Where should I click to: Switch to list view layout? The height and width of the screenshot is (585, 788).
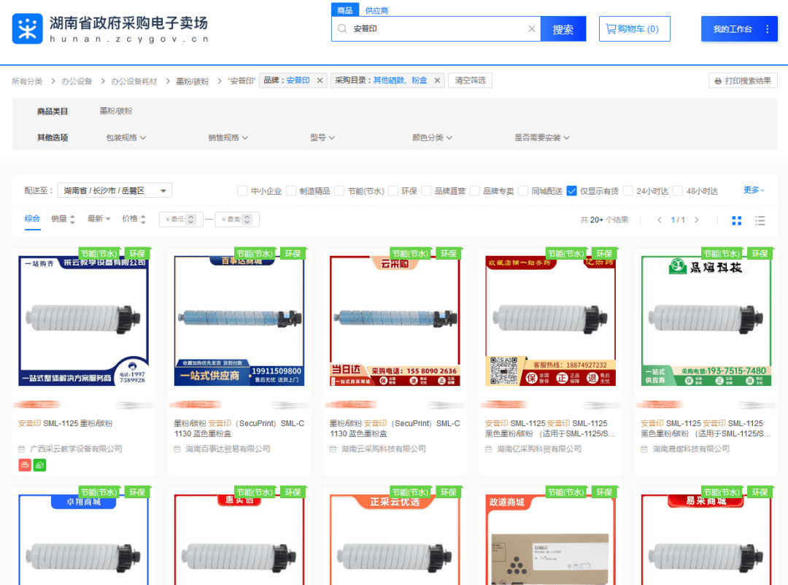pyautogui.click(x=760, y=220)
